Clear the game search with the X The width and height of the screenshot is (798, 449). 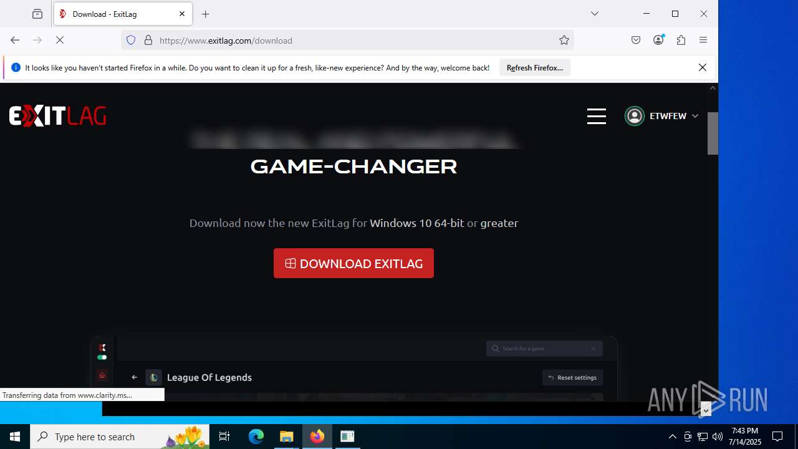tap(594, 348)
